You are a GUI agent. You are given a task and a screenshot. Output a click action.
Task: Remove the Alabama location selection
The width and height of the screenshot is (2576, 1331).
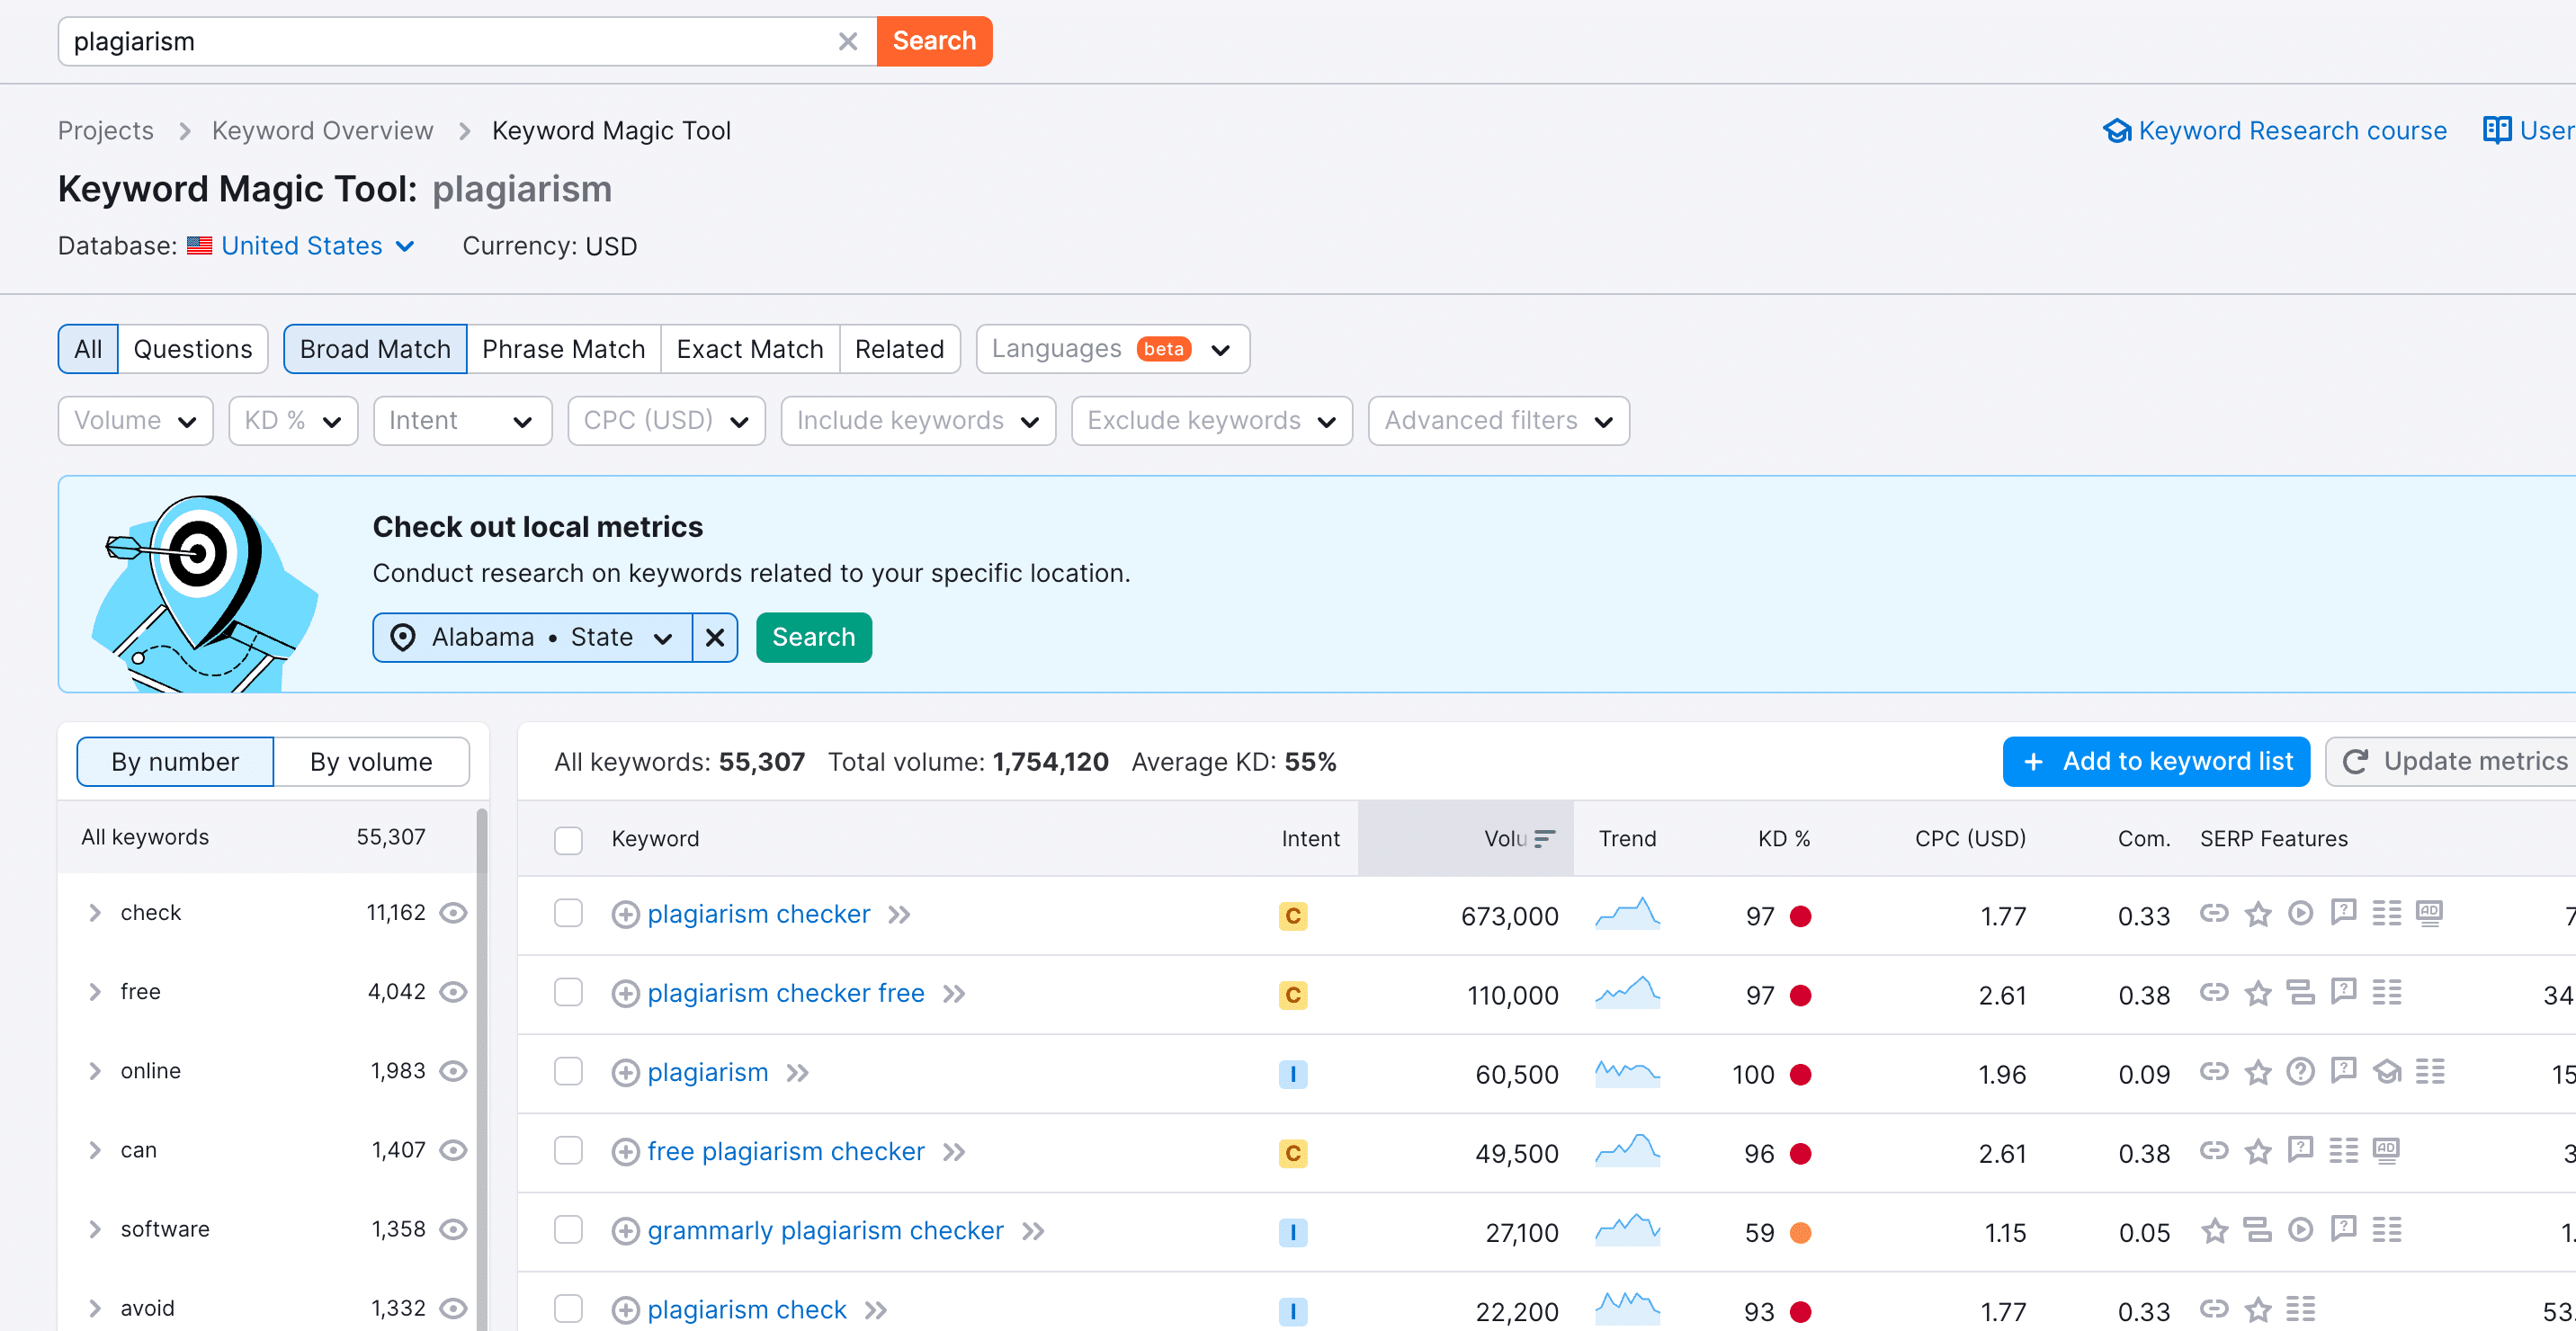click(715, 638)
